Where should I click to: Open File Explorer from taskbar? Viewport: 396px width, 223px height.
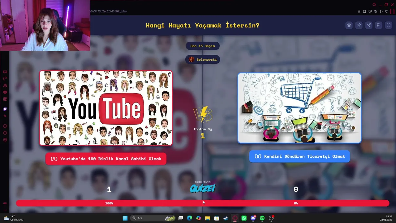(x=208, y=218)
